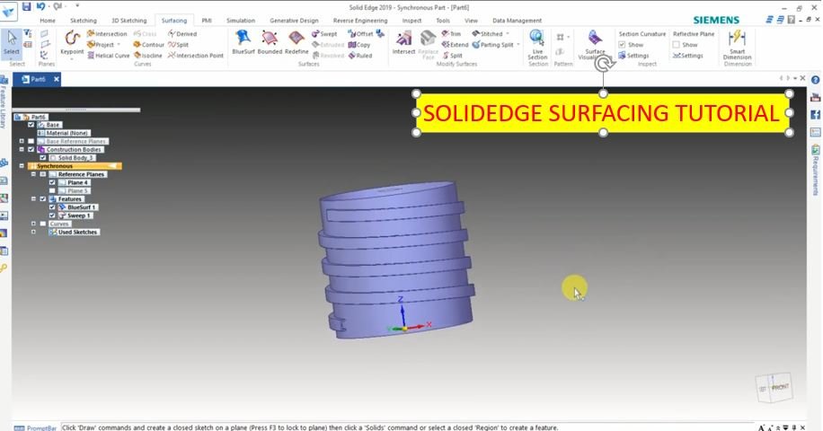Expand the Base Reference Planes node
This screenshot has height=431, width=823.
(x=22, y=141)
